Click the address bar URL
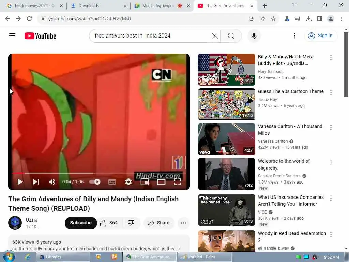Screen dimensions: 349x262 (90, 19)
